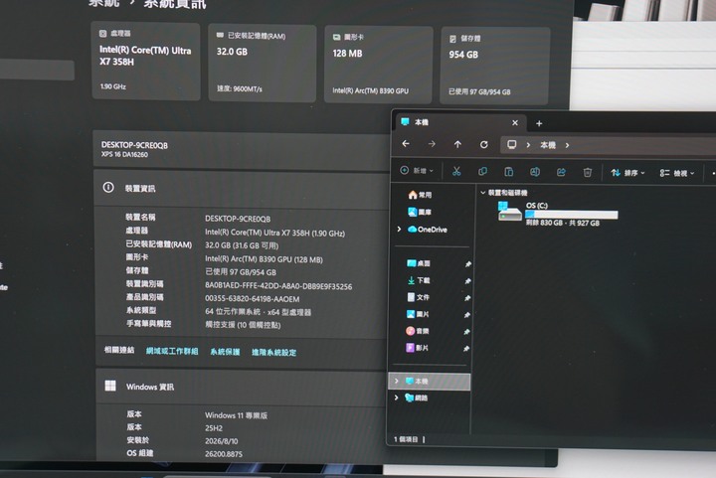Add a new Explorer tab with plus
Image resolution: width=716 pixels, height=478 pixels.
click(x=539, y=123)
